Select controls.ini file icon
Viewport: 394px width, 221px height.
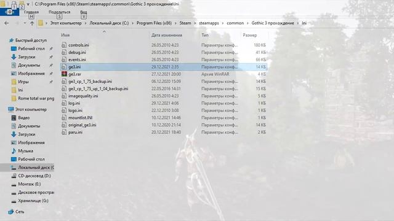(x=64, y=45)
